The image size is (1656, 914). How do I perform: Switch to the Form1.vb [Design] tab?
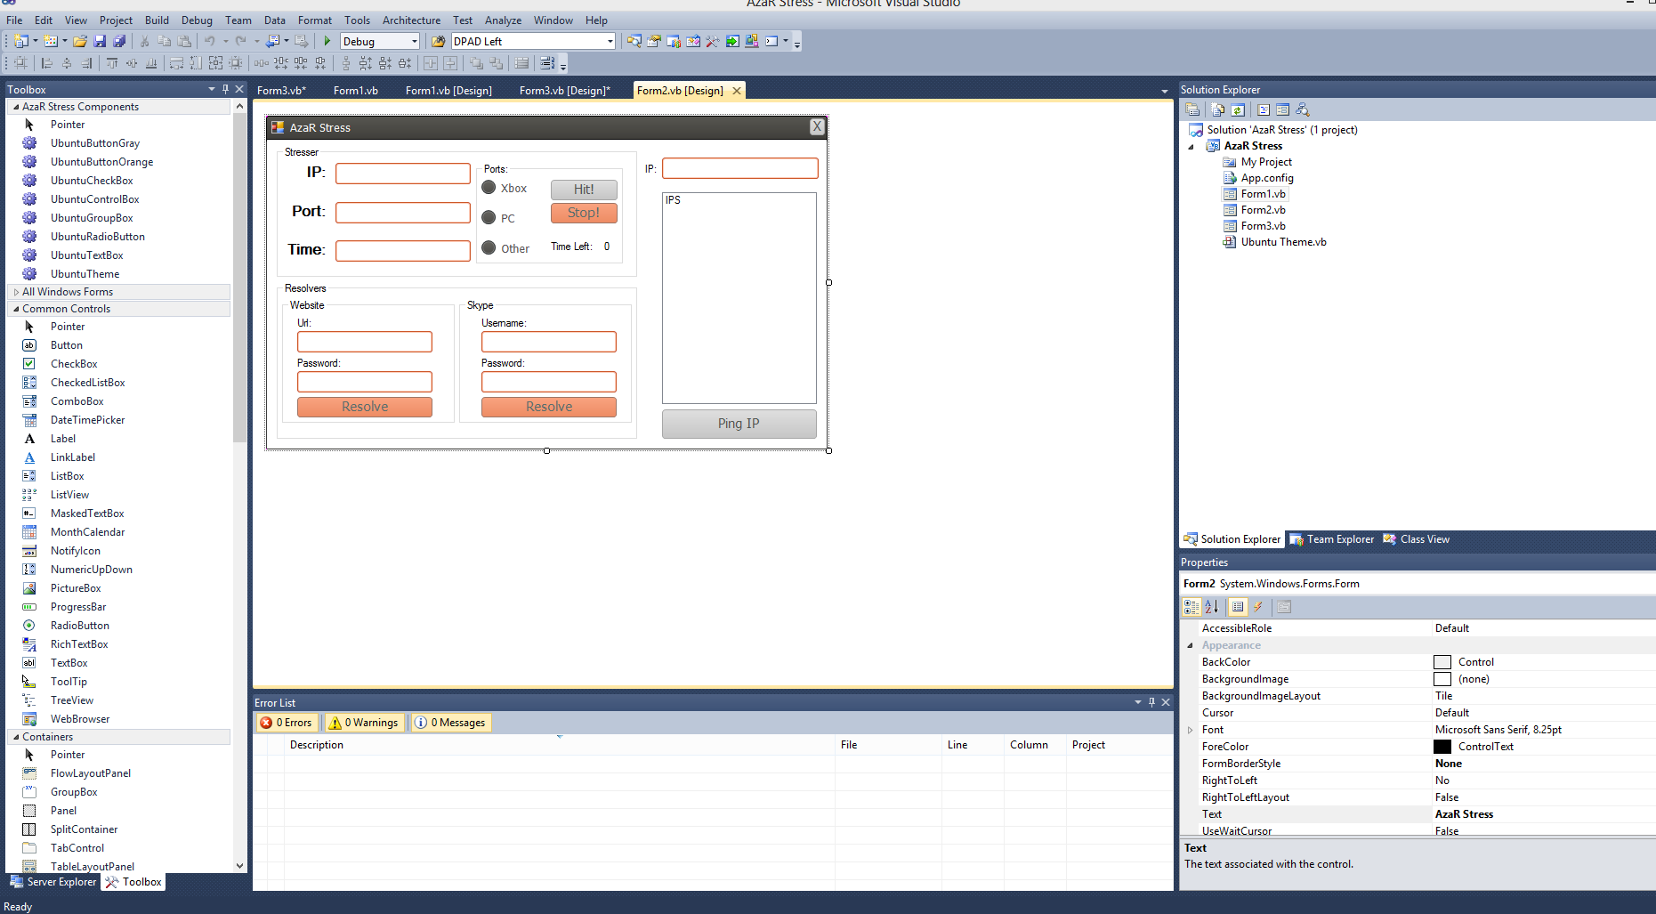[448, 91]
